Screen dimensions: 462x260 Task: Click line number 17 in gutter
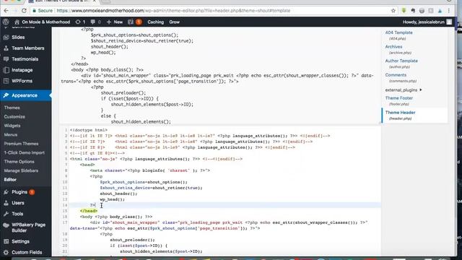pyautogui.click(x=64, y=222)
